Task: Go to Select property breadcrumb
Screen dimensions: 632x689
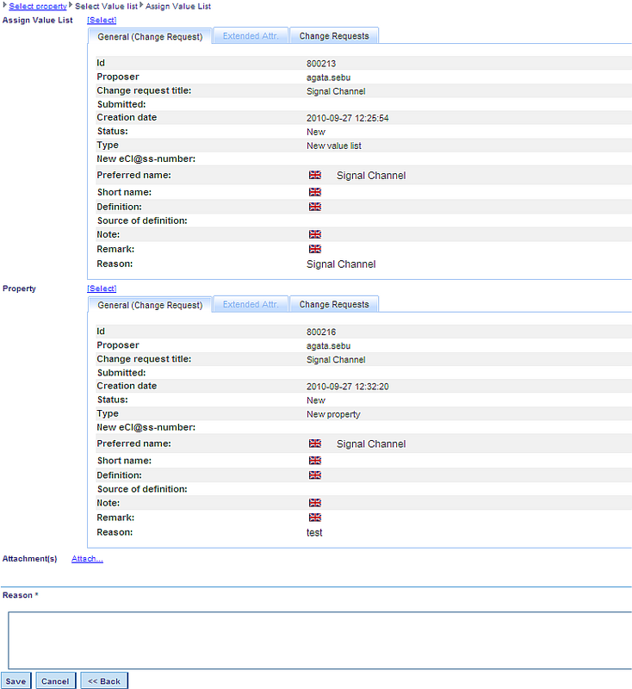Action: [38, 6]
